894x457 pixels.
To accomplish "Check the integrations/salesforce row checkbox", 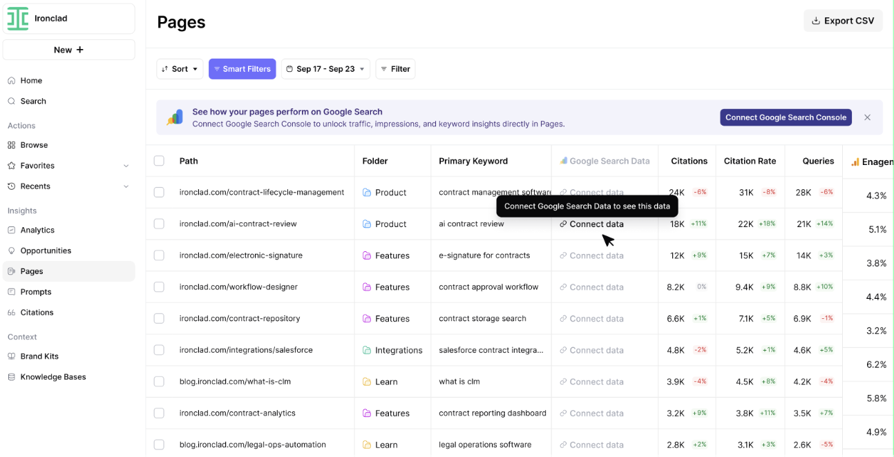I will pos(159,350).
